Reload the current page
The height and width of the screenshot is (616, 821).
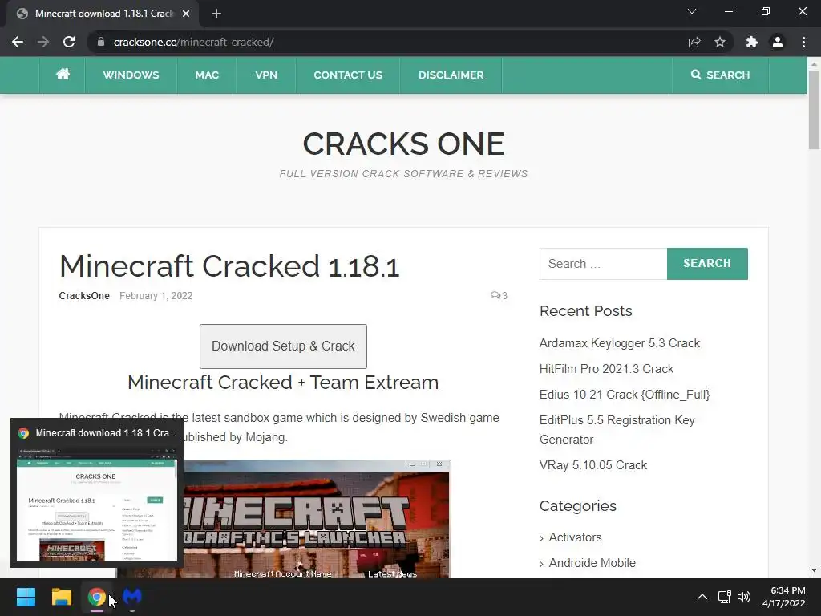click(69, 42)
